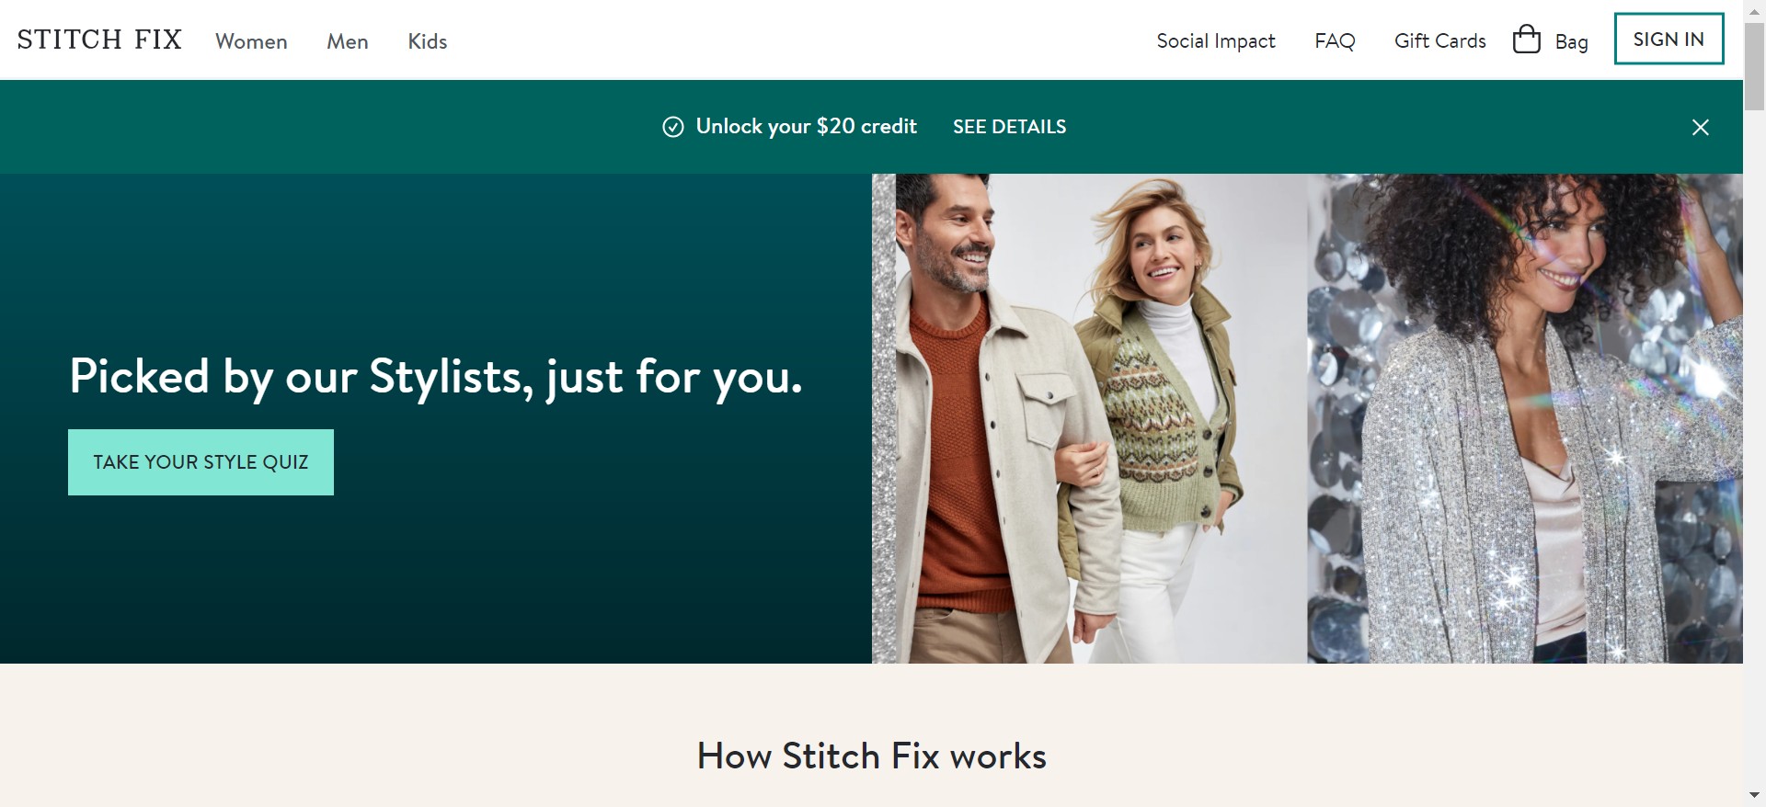
Task: Open the Men menu
Action: click(348, 41)
